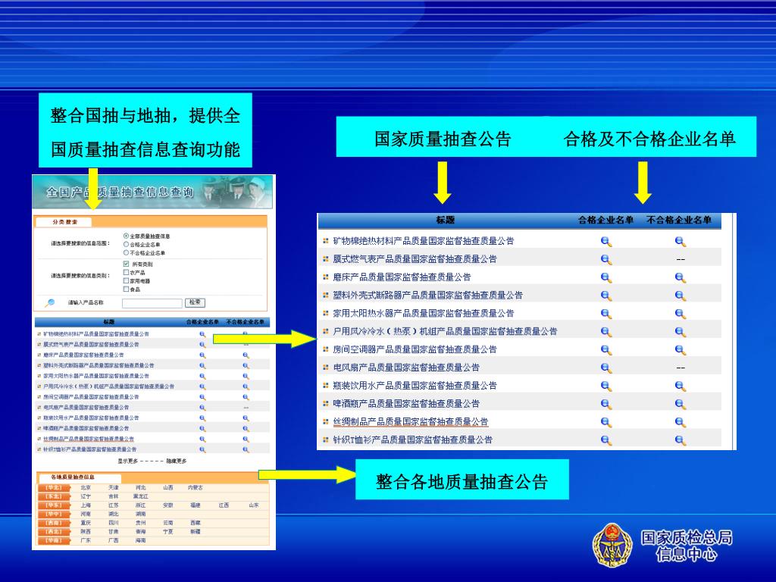This screenshot has height=582, width=776.
Task: Open unqualified list for 磨床产品 in enlarged table
Action: coord(681,277)
